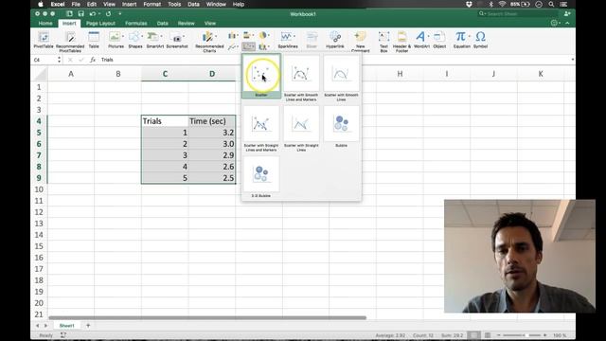Insert a Table from the ribbon

(x=94, y=40)
